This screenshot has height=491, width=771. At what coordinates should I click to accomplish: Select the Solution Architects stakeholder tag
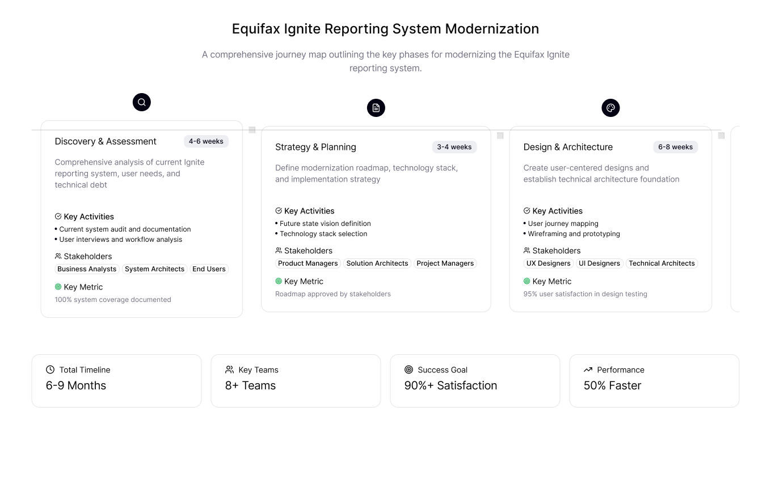point(377,263)
